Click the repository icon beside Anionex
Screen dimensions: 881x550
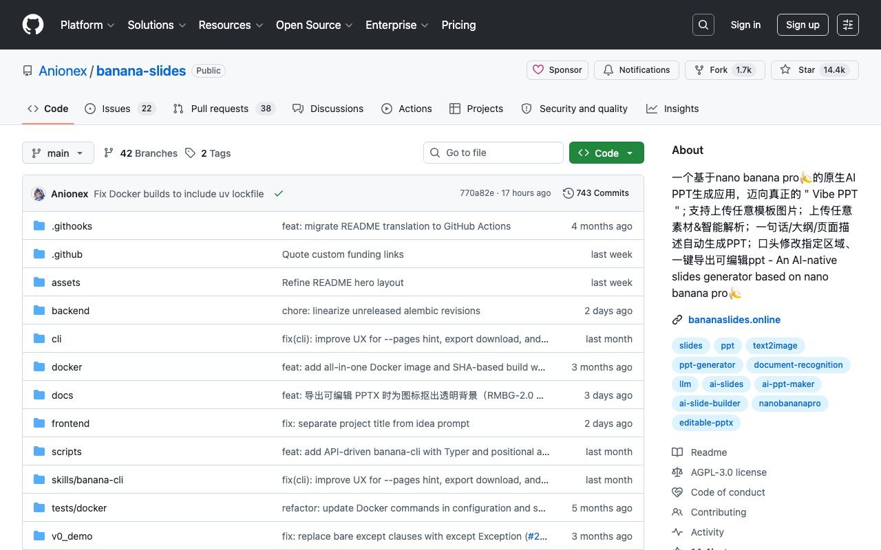click(28, 71)
